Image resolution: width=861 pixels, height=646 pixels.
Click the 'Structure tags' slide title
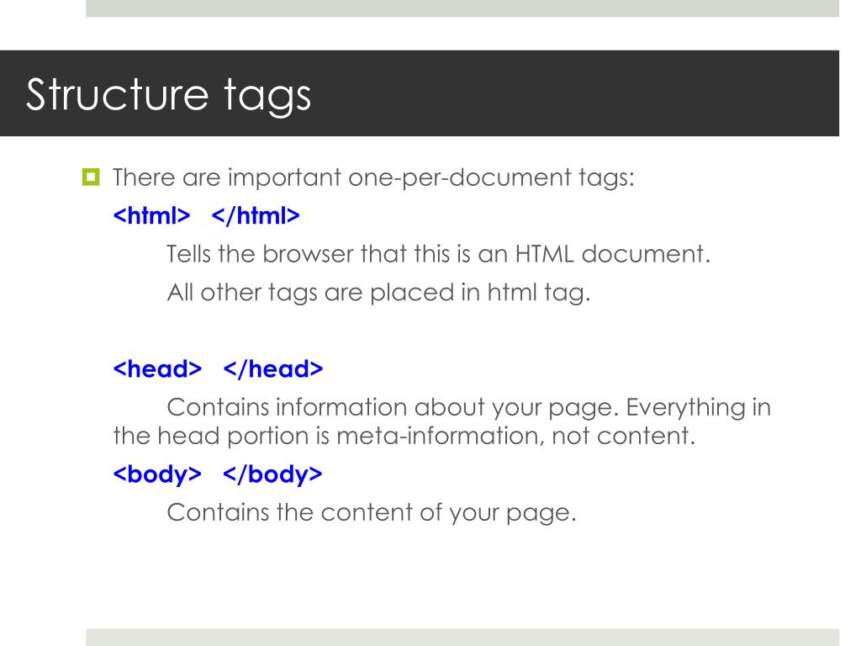coord(168,95)
